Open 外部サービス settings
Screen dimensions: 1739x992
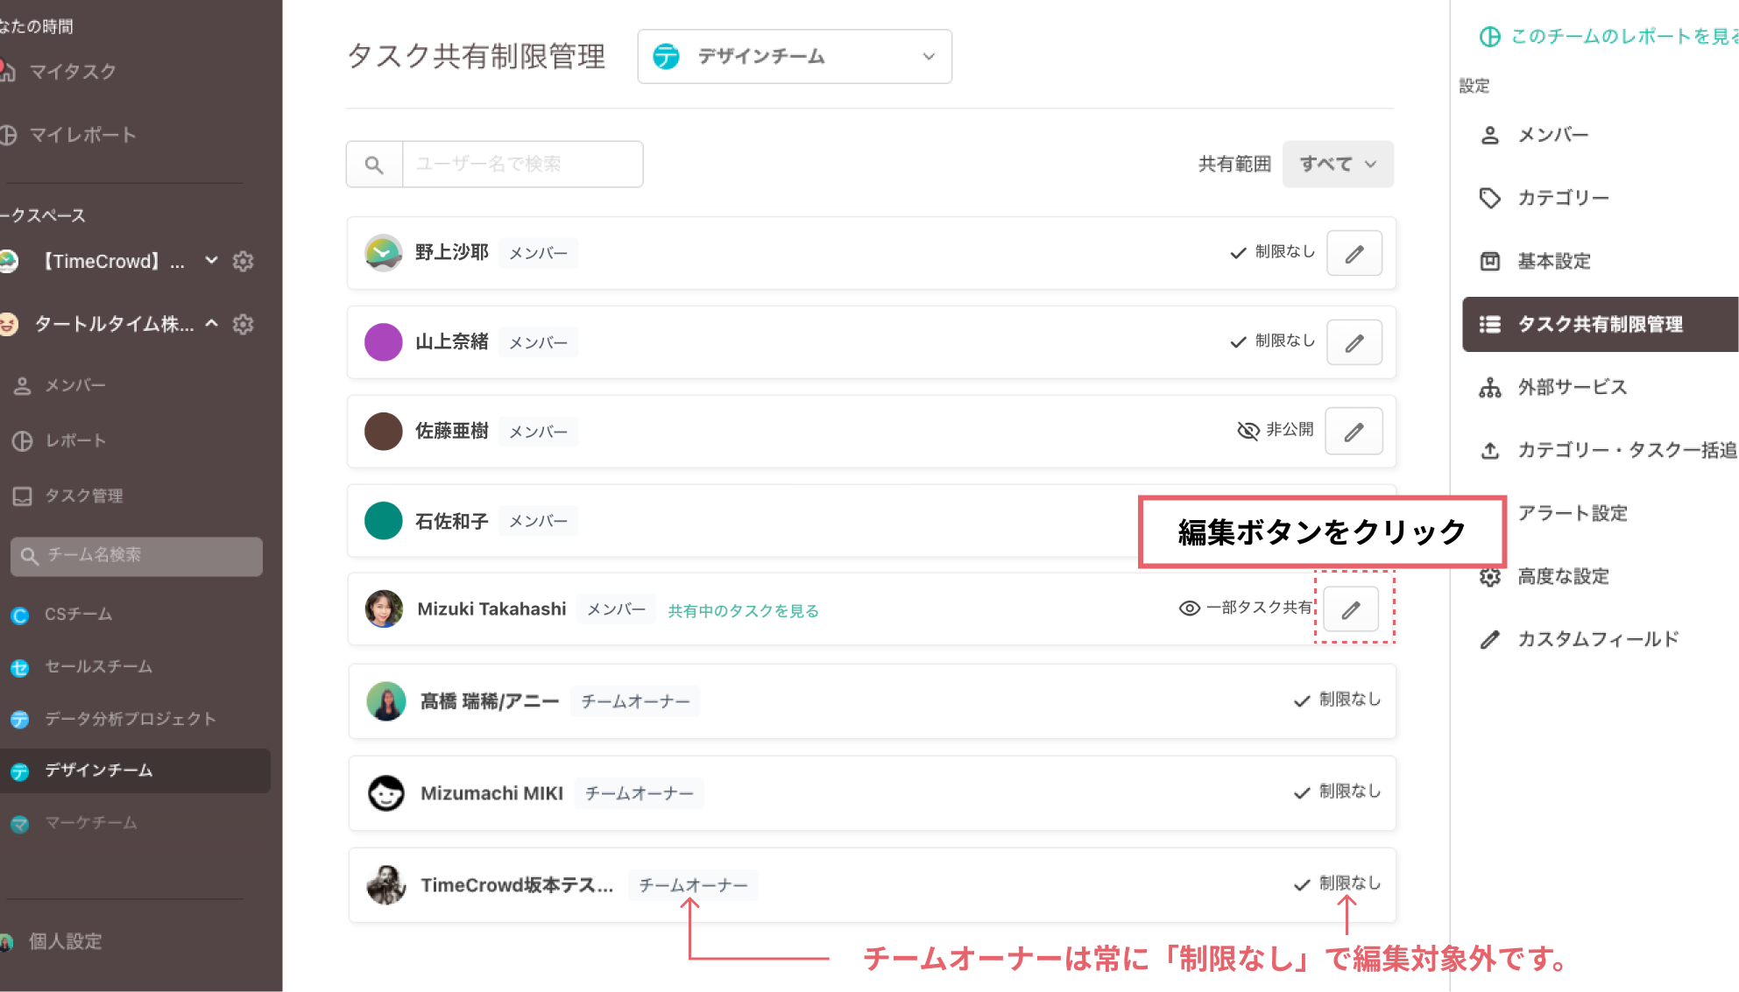click(1571, 387)
